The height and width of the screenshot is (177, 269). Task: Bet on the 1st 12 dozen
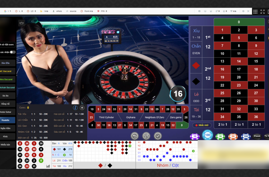(x=208, y=42)
